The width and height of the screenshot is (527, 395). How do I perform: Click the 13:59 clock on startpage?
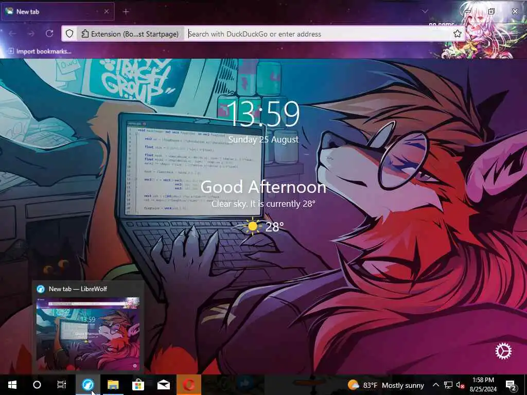click(x=263, y=114)
